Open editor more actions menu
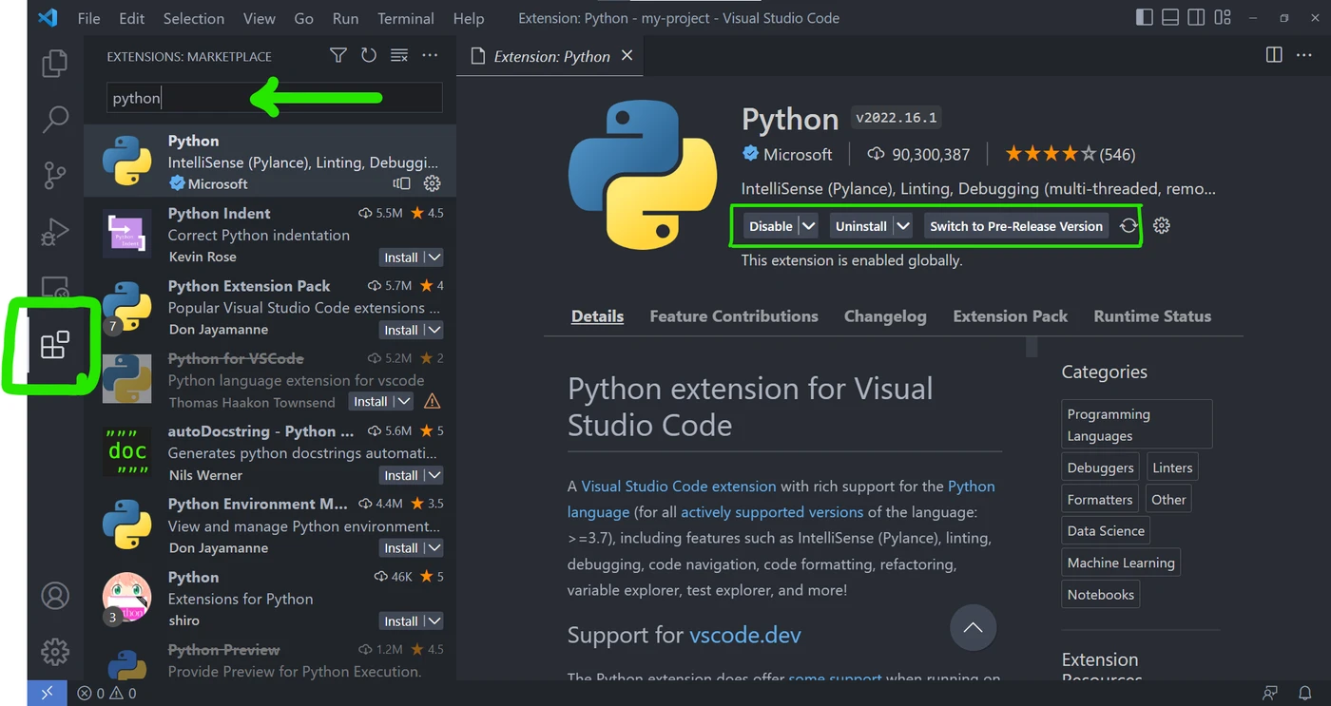1331x706 pixels. pos(1304,55)
